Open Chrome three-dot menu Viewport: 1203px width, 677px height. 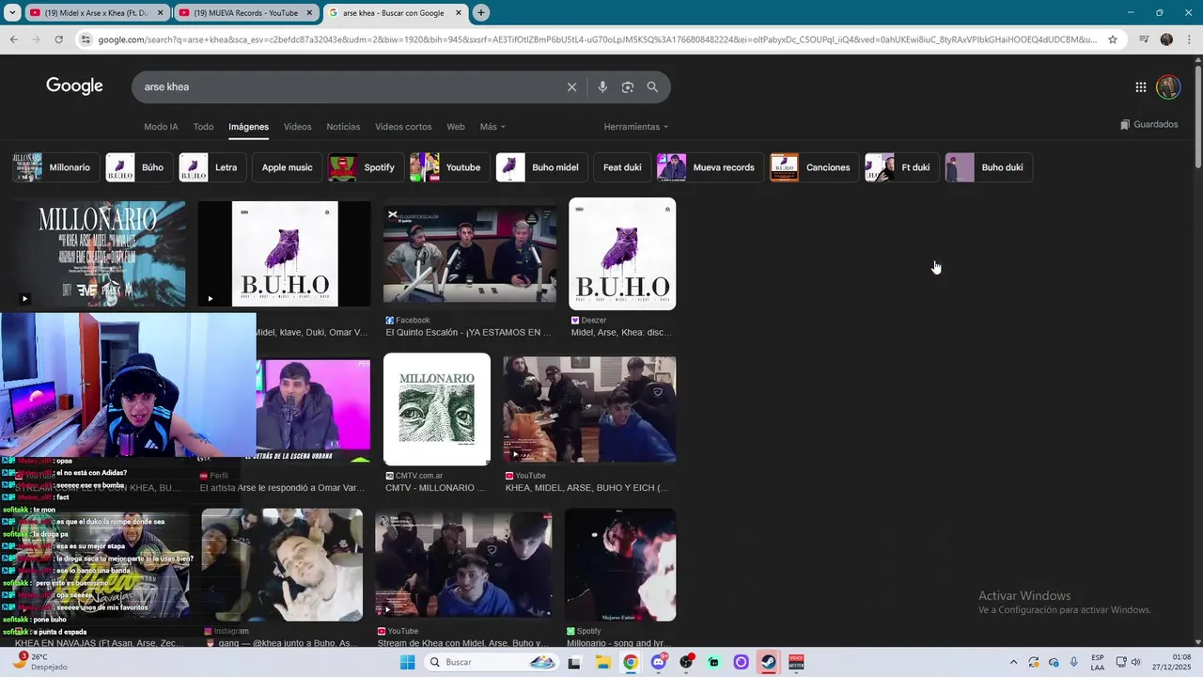[1189, 39]
